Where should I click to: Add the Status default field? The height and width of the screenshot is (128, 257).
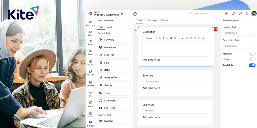pyautogui.click(x=114, y=70)
